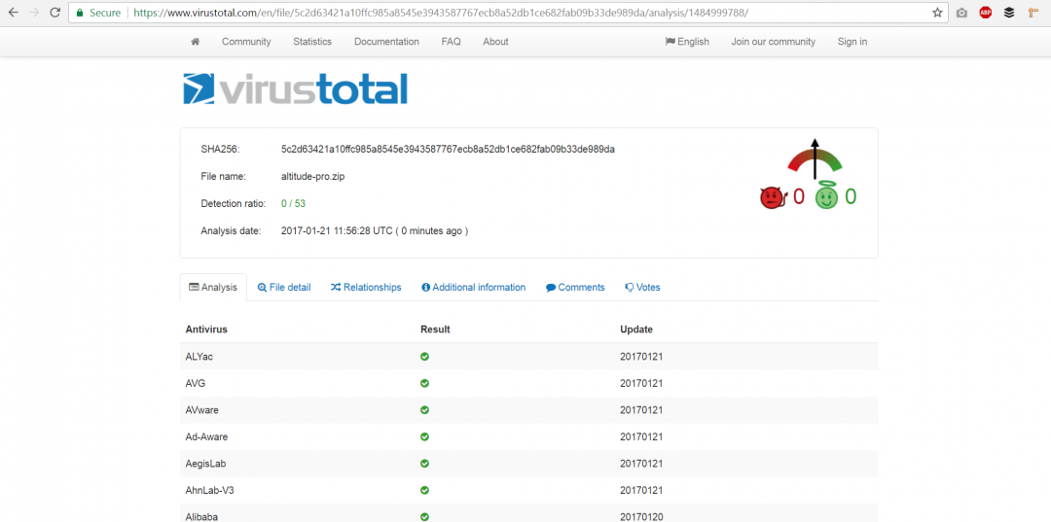Bookmark page with the star icon
1051x522 pixels.
coord(937,13)
